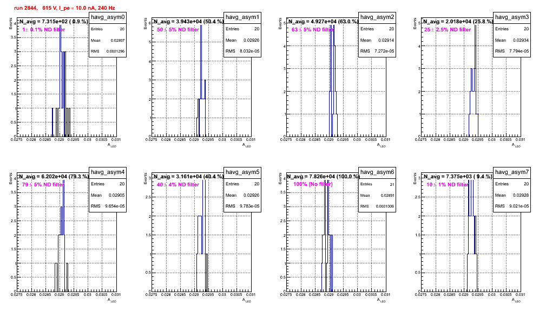Image resolution: width=539 pixels, height=310 pixels.
Task: Click the havg_asym1 stats box title
Action: pos(242,17)
